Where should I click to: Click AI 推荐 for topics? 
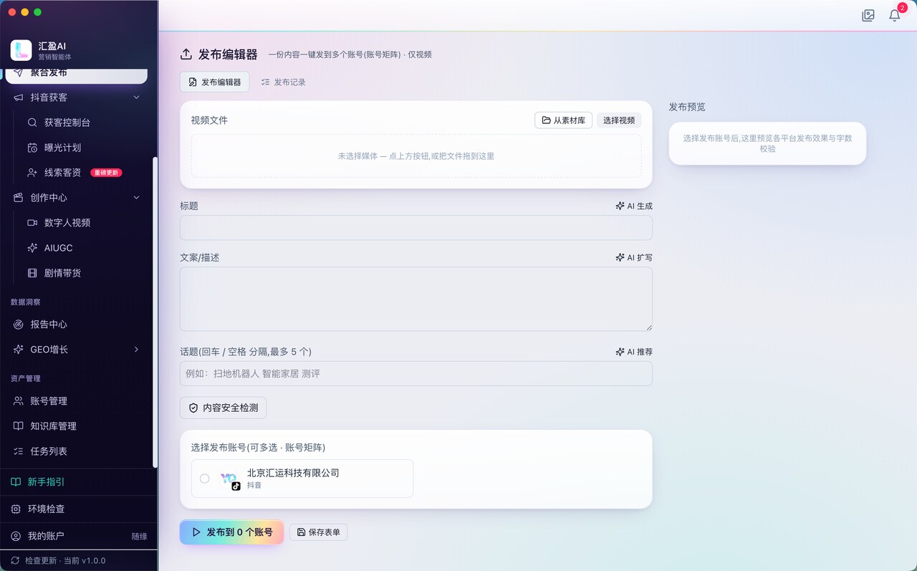pos(634,352)
